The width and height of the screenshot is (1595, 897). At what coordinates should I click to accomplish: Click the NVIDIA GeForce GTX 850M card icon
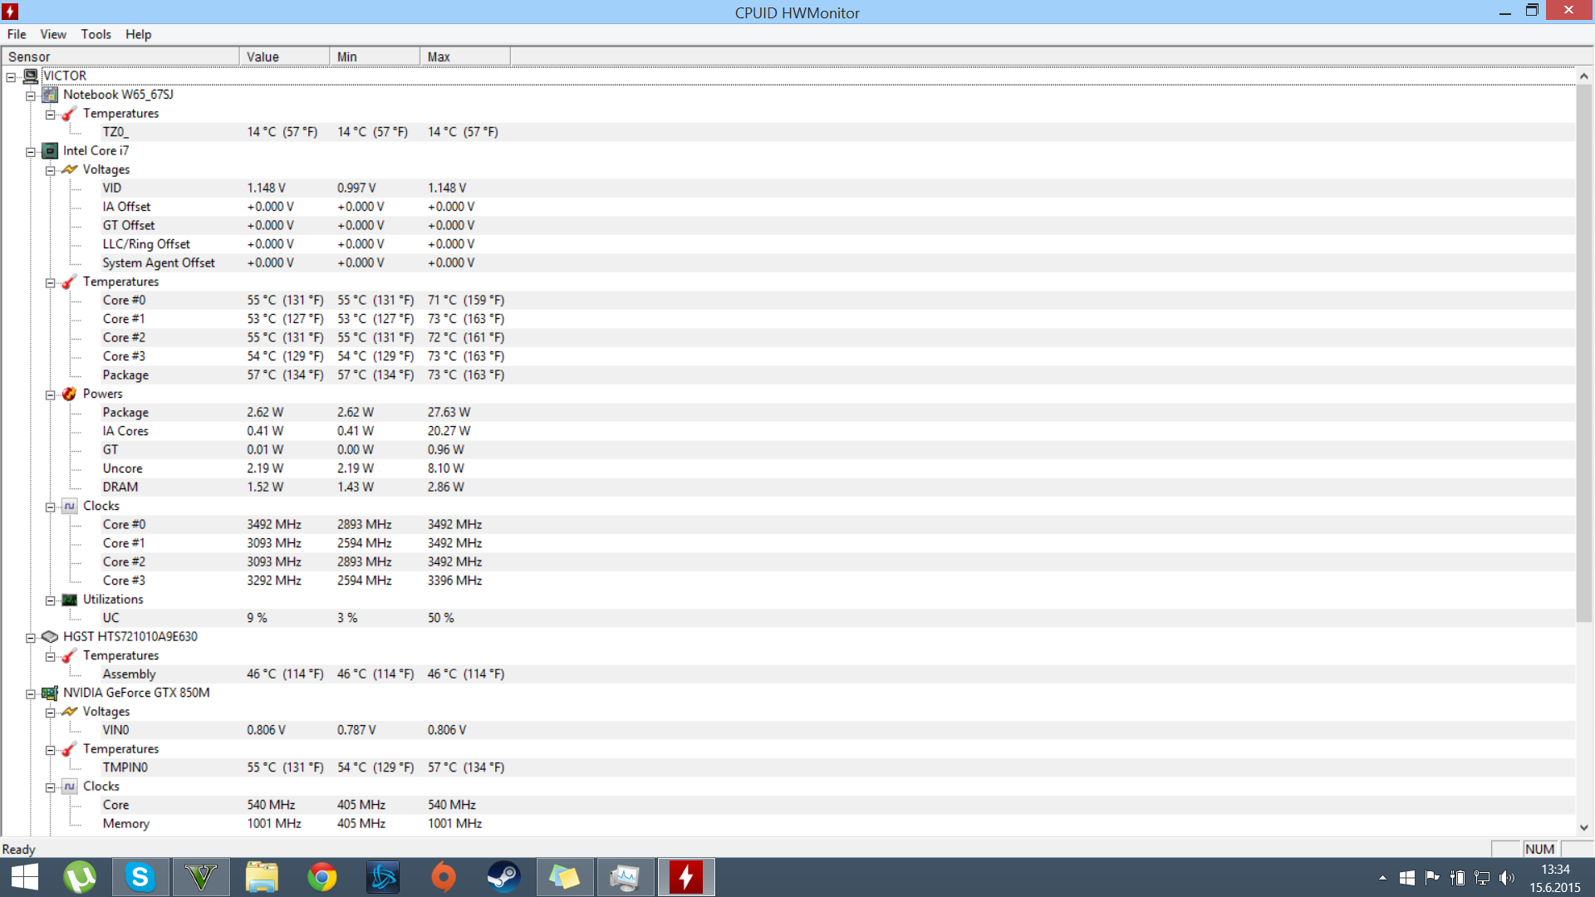click(x=50, y=693)
